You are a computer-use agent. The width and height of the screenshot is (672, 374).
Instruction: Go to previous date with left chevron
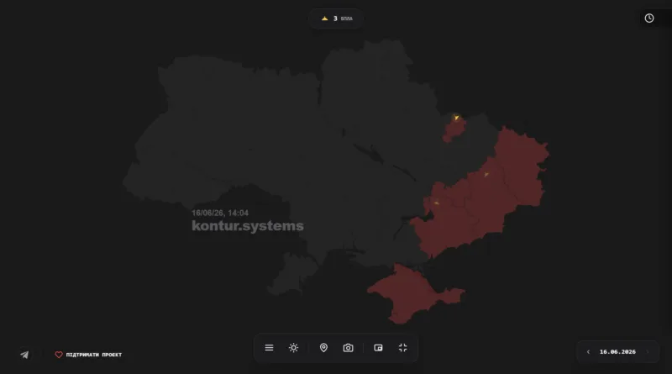[x=589, y=351]
